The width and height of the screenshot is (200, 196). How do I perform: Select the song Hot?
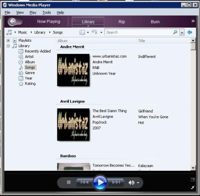point(141,123)
